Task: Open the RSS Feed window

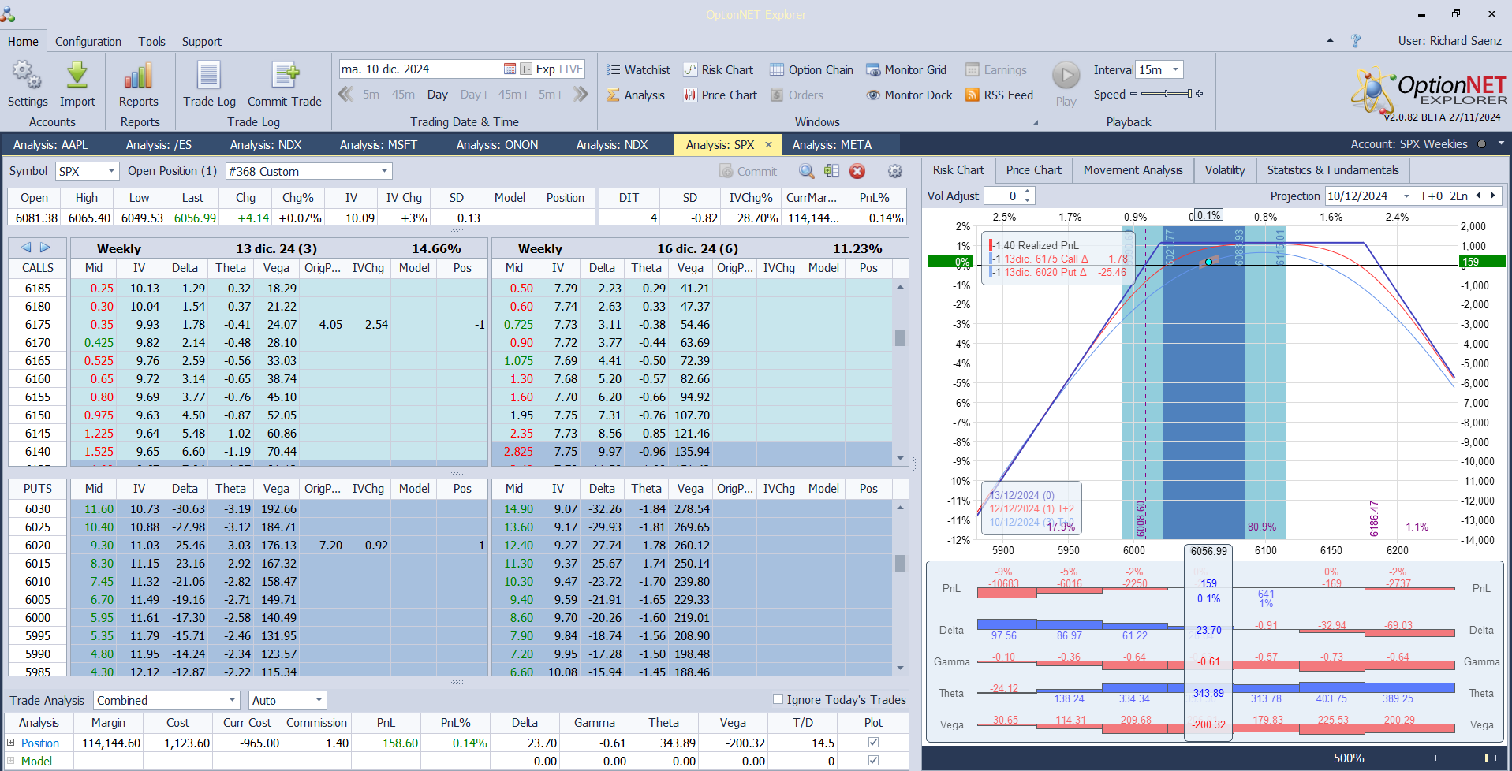Action: coord(999,95)
